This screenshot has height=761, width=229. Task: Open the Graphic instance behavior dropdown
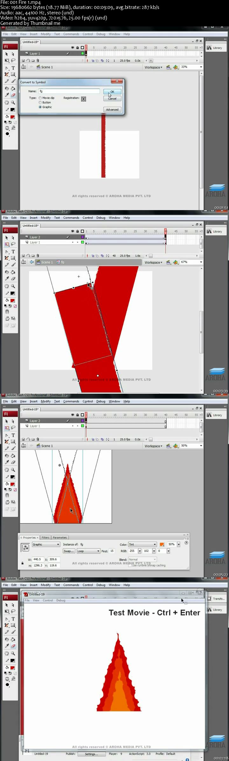[46, 545]
